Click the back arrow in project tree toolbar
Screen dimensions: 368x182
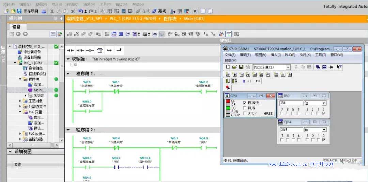coord(18,34)
